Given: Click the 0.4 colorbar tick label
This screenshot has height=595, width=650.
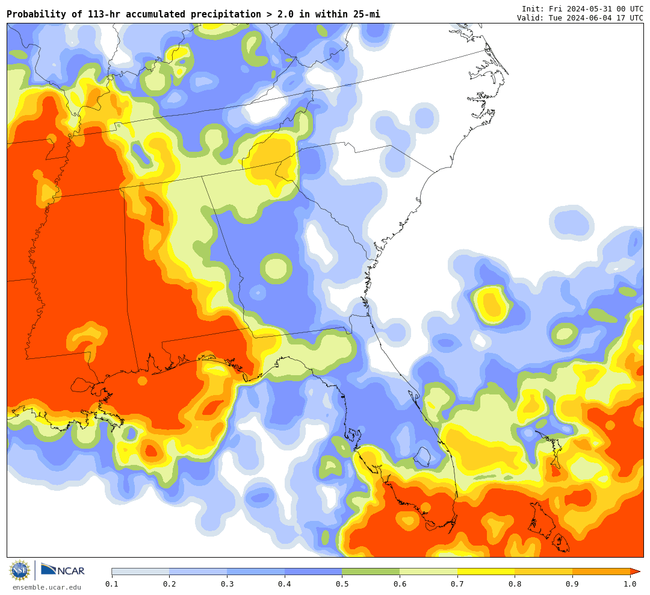Looking at the screenshot, I should (x=285, y=584).
